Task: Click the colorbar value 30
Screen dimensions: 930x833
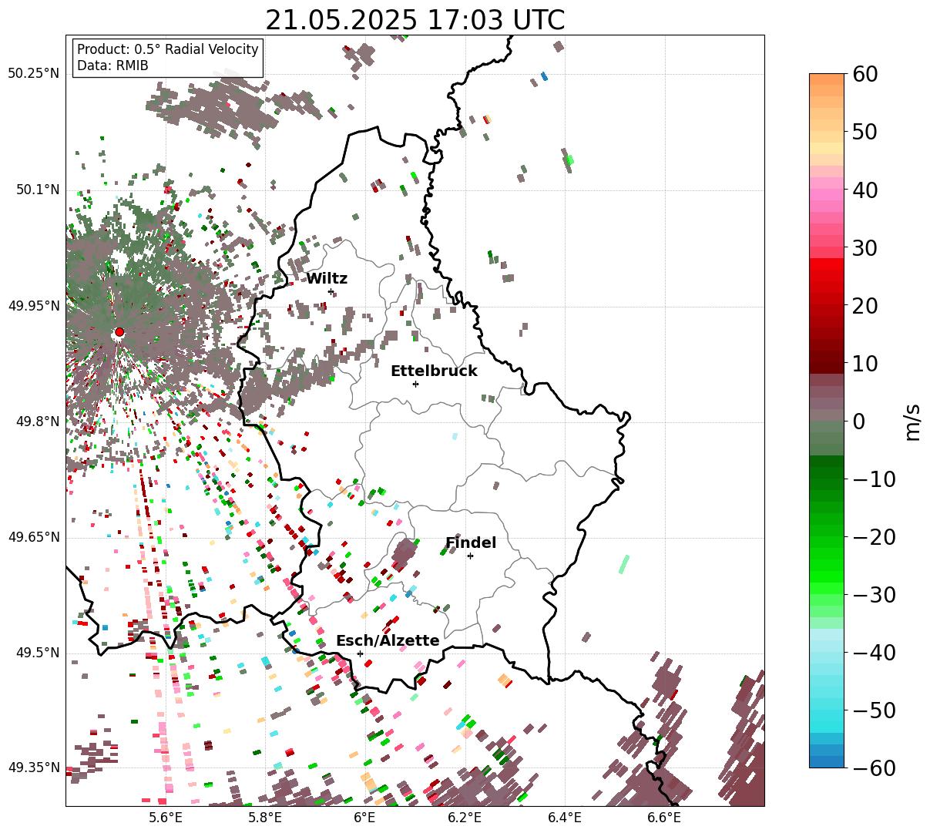Action: tap(865, 248)
